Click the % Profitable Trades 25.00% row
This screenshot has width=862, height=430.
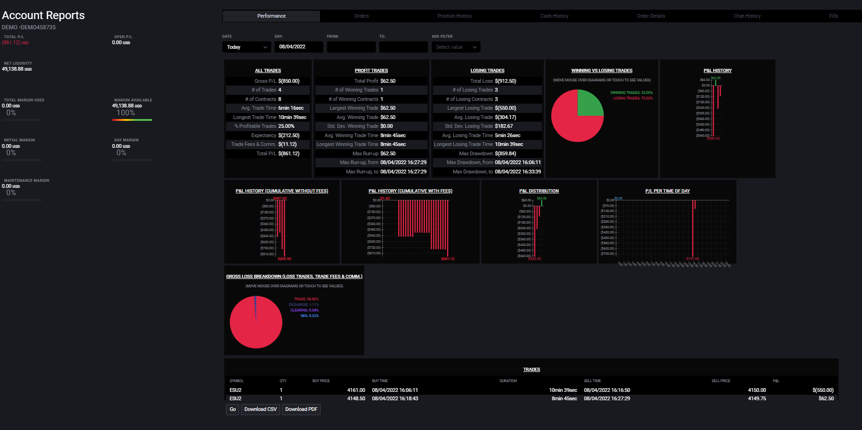pyautogui.click(x=268, y=126)
